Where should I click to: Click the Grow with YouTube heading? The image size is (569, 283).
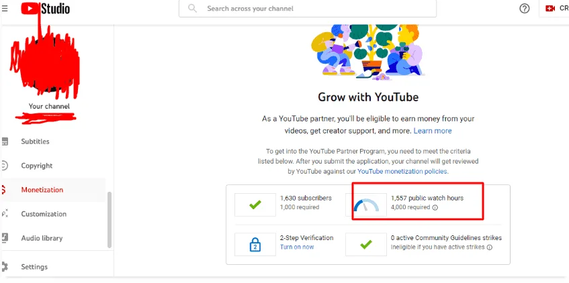pos(368,97)
